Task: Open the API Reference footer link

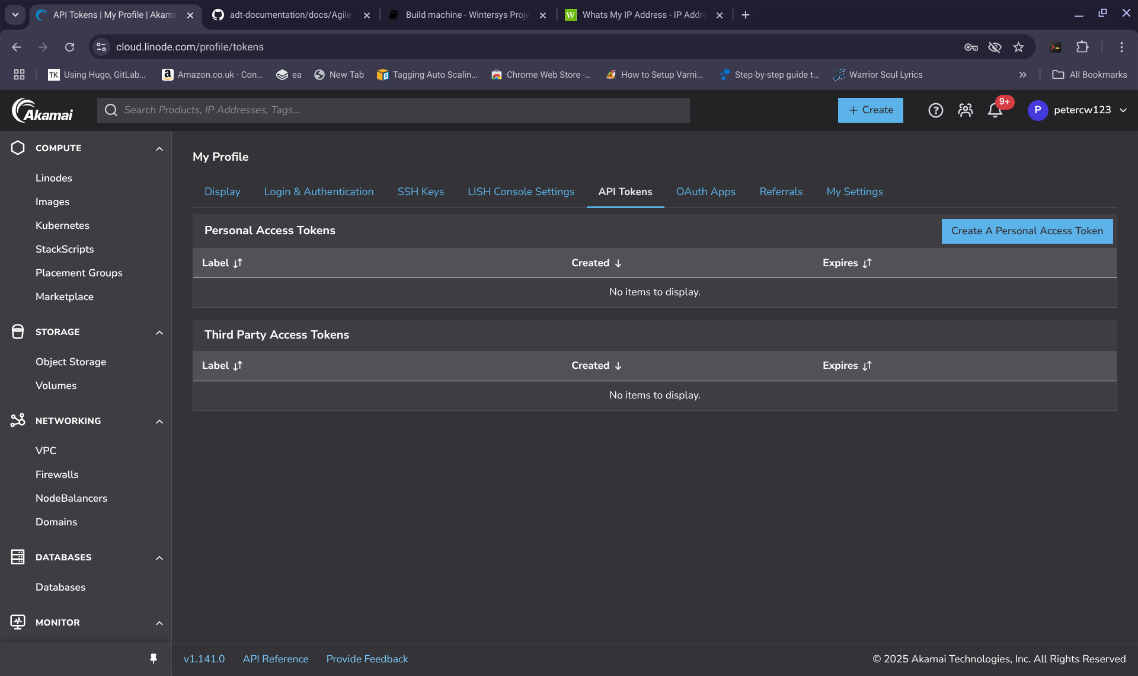Action: pos(275,659)
